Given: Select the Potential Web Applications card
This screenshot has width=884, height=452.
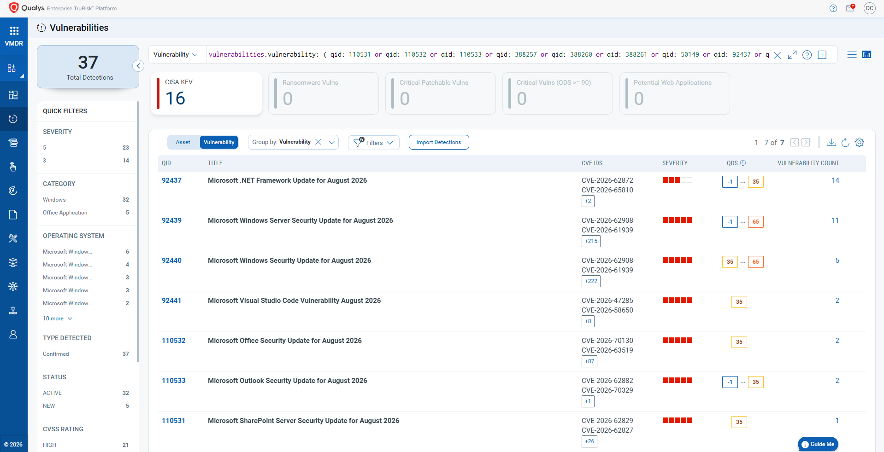Looking at the screenshot, I should click(675, 93).
